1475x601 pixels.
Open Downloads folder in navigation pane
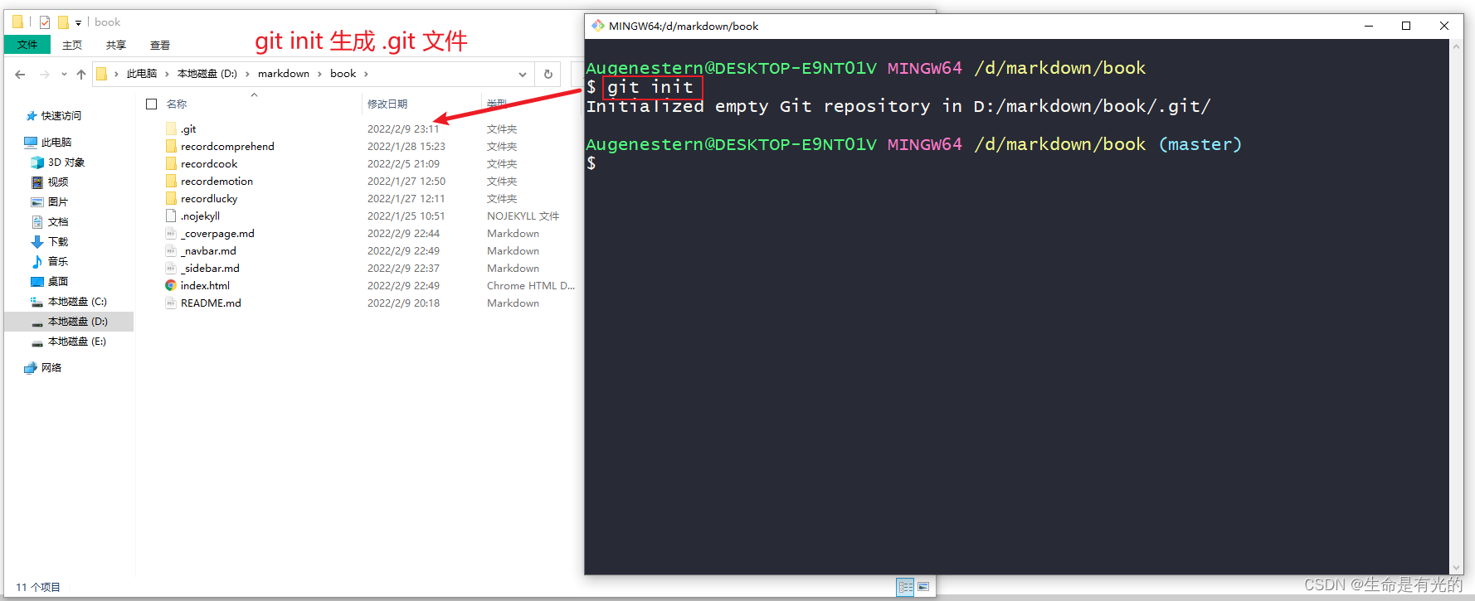pos(50,242)
